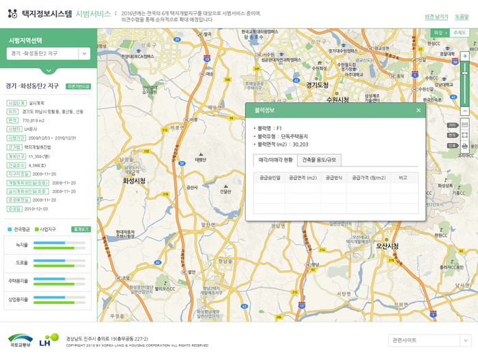This screenshot has height=364, width=478.
Task: Collapse the panel with the green chevron
Action: [x=48, y=70]
